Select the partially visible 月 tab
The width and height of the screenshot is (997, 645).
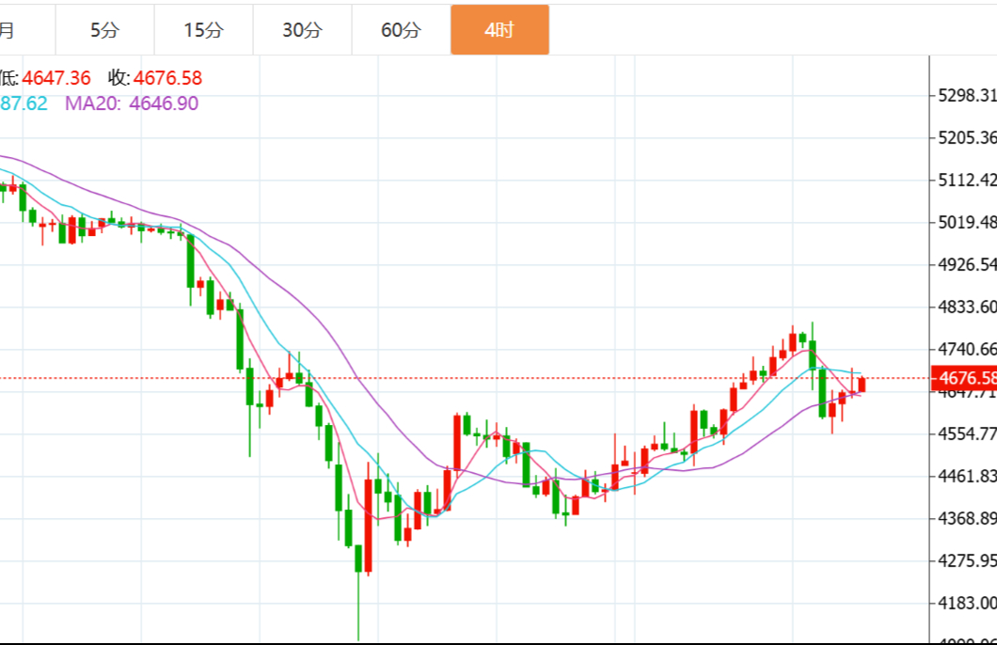point(8,30)
